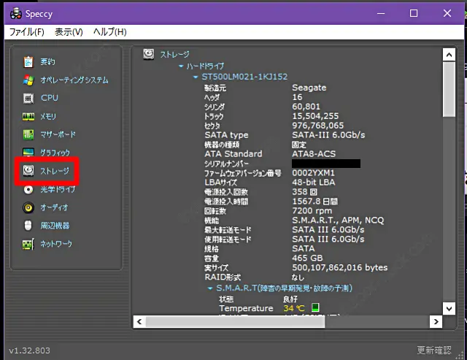Screen dimensions: 467x360
Task: Show the メモリ section
Action: click(48, 117)
